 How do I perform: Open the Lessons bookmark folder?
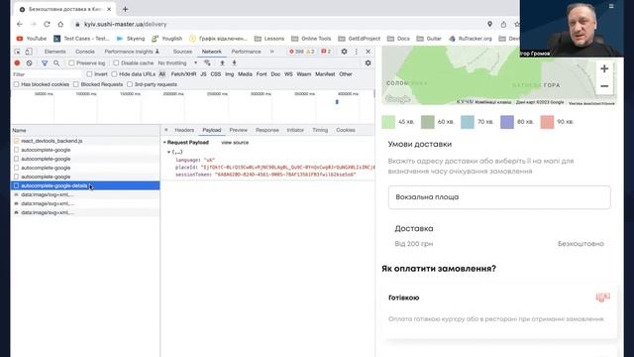[269, 39]
